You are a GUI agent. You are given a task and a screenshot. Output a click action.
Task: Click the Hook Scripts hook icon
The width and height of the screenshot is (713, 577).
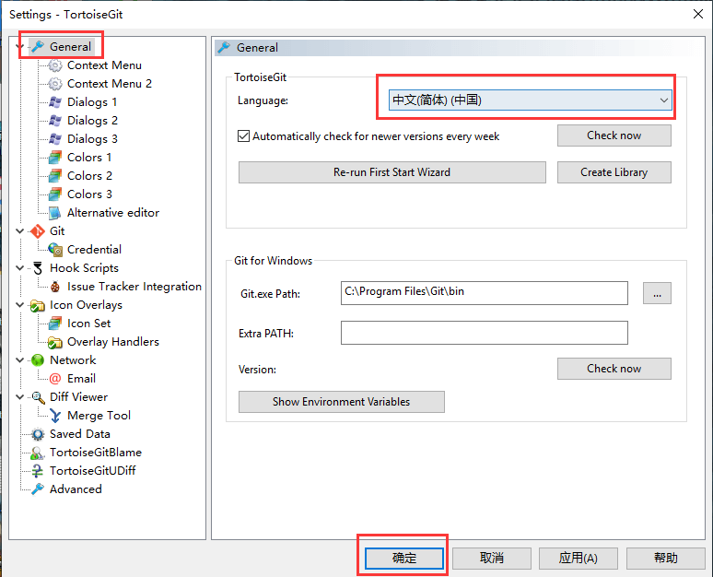point(38,268)
